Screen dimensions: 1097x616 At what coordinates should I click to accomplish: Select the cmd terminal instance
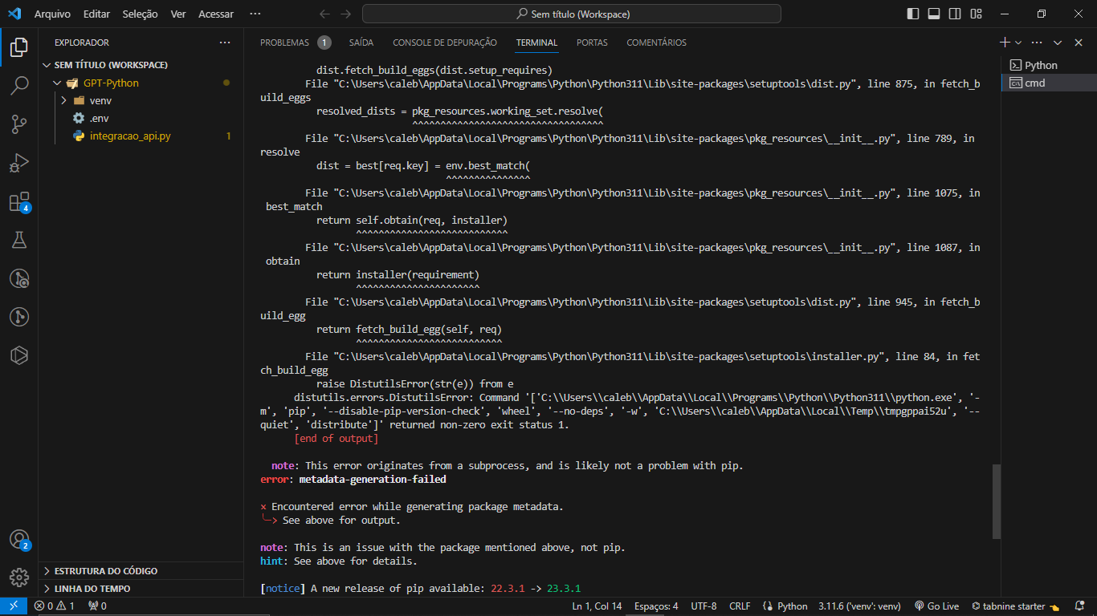[x=1049, y=83]
